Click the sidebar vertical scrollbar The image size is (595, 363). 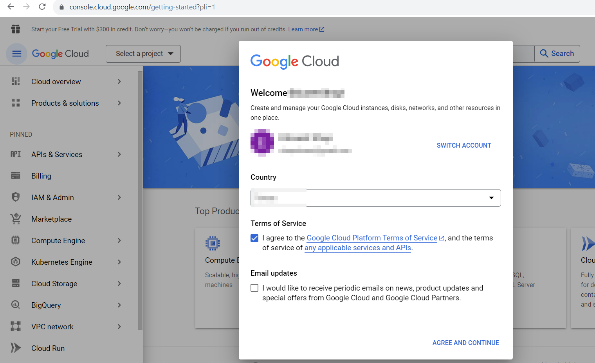pos(140,200)
